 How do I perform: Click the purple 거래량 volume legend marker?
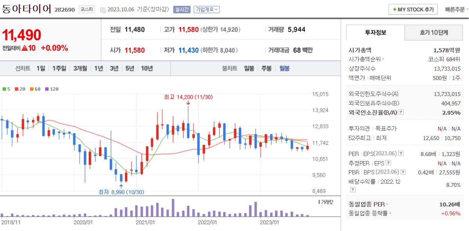[319, 202]
